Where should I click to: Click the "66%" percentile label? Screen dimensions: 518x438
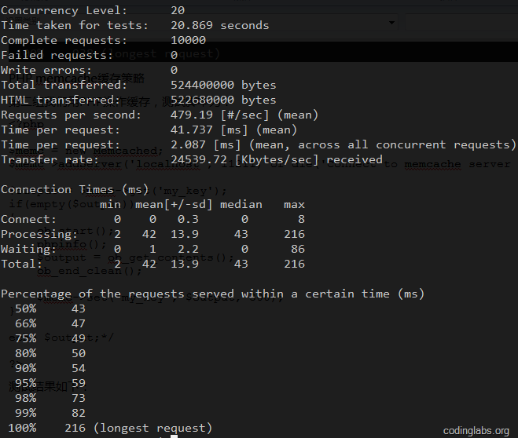[25, 323]
